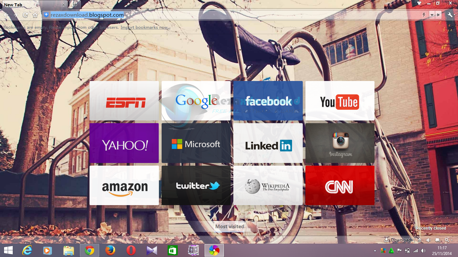Launch Opera from the taskbar
458x257 pixels.
131,250
